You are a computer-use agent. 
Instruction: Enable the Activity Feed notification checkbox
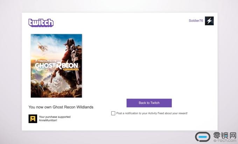tap(113, 113)
